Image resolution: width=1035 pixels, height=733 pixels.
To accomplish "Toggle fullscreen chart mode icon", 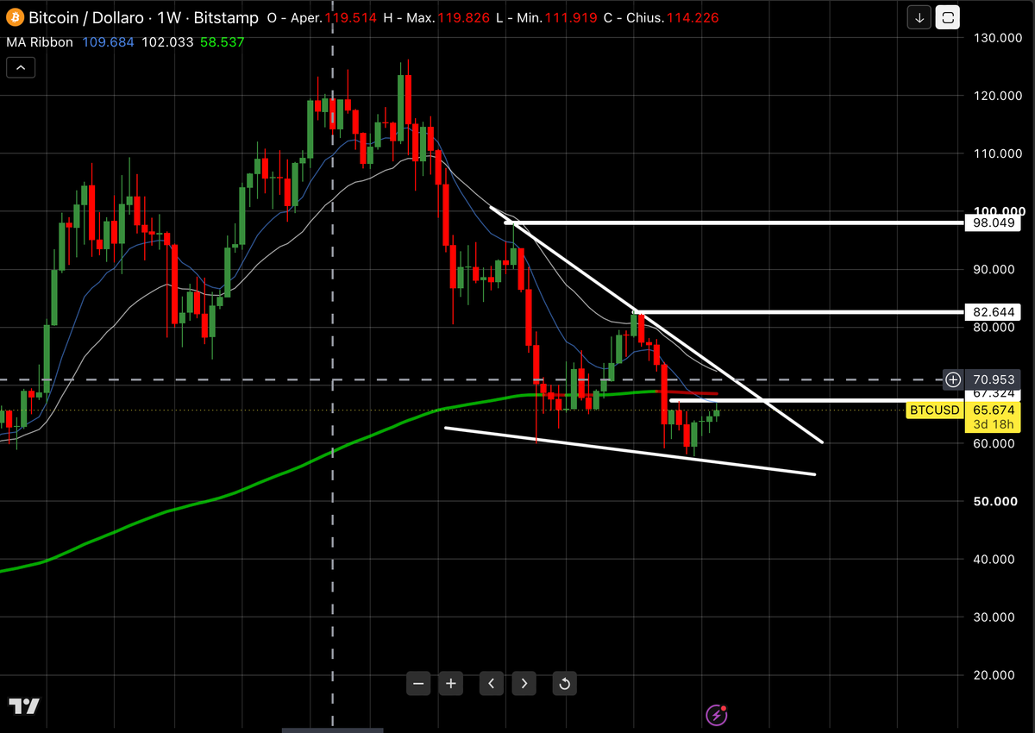I will pyautogui.click(x=948, y=17).
